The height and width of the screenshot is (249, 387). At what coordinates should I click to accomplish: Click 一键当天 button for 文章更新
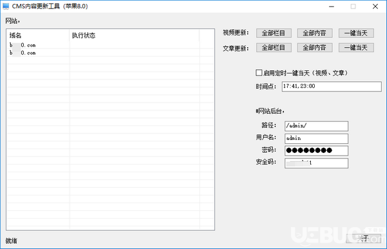tap(356, 48)
